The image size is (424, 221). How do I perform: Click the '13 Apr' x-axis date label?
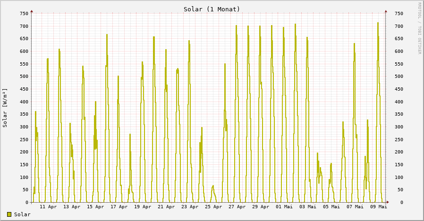point(72,207)
